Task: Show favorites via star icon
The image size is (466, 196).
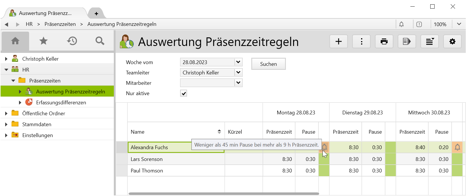Action: (x=44, y=41)
